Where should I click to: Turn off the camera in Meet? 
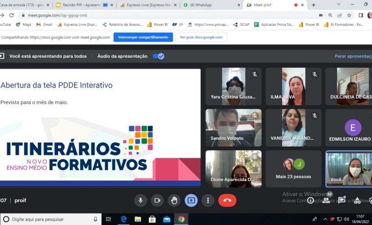(x=157, y=200)
